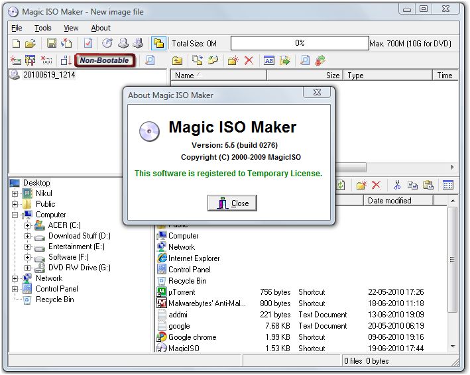
Task: Select the 20100619_1214 image volume node
Action: [x=49, y=75]
